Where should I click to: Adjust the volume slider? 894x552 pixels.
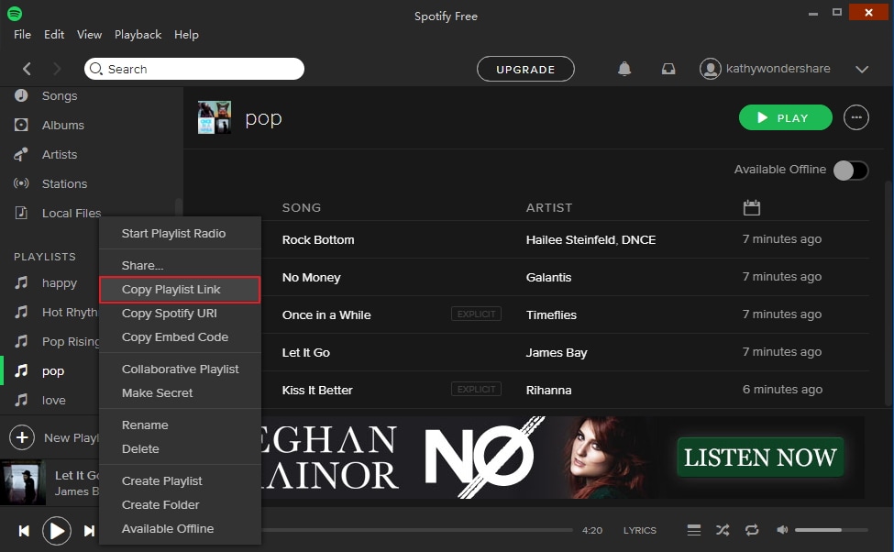832,530
